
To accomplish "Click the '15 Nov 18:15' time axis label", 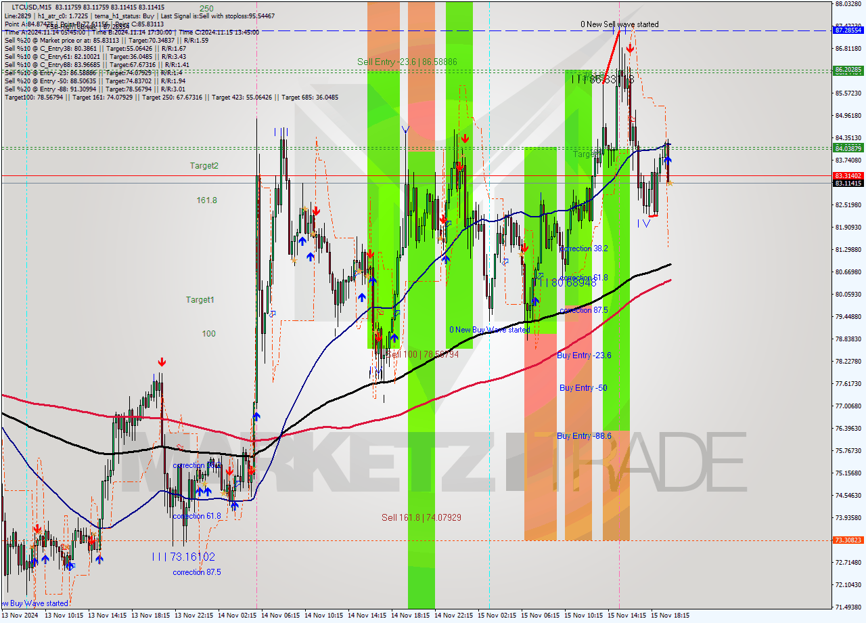I will click(x=670, y=616).
